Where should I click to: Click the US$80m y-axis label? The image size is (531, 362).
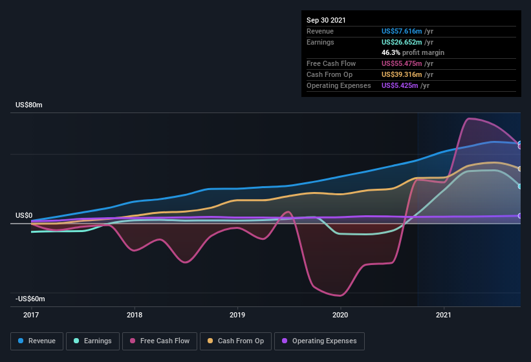29,105
